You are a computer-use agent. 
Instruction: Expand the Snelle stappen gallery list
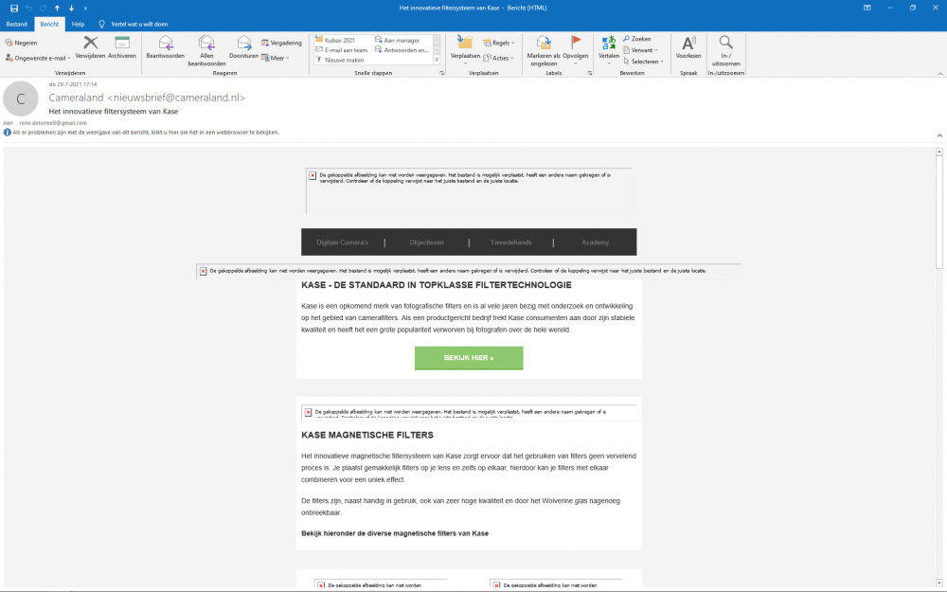pyautogui.click(x=437, y=60)
